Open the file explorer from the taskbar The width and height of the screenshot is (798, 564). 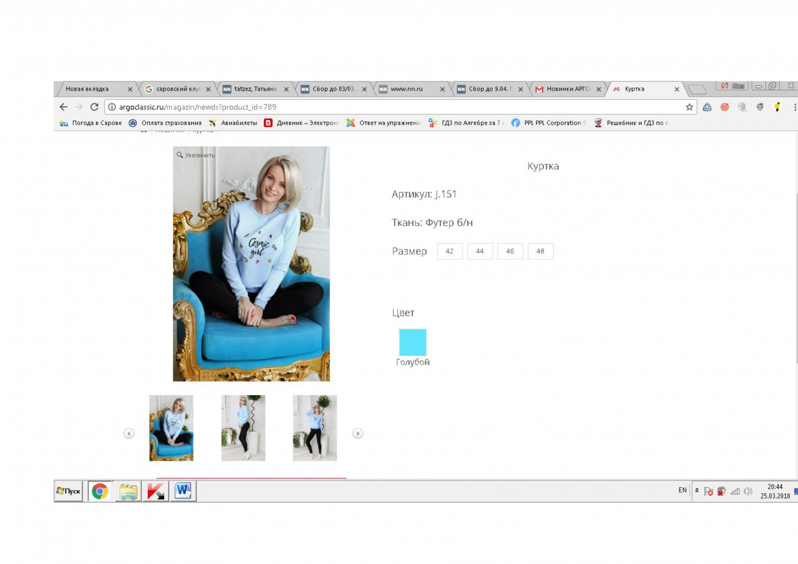pos(128,491)
